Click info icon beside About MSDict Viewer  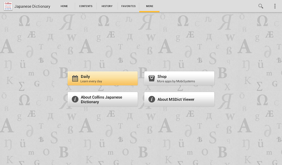(x=152, y=99)
